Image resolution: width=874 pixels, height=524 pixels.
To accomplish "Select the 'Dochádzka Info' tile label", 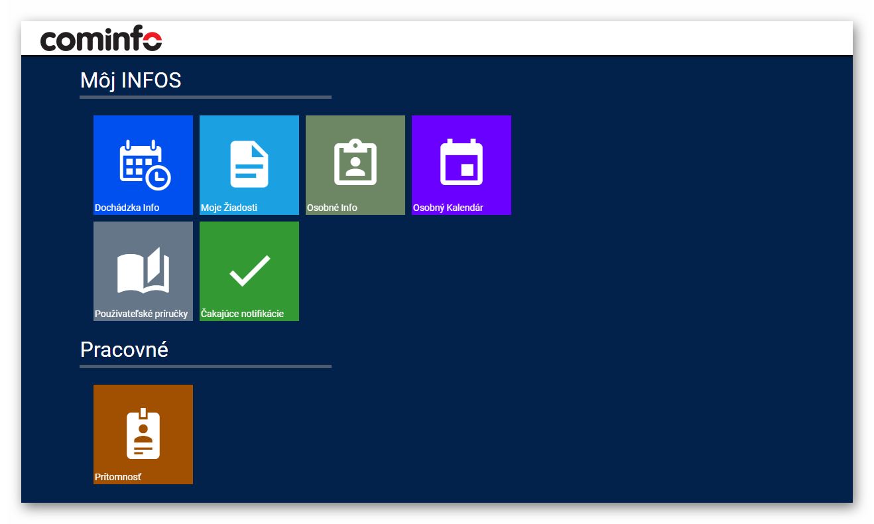I will pos(127,208).
